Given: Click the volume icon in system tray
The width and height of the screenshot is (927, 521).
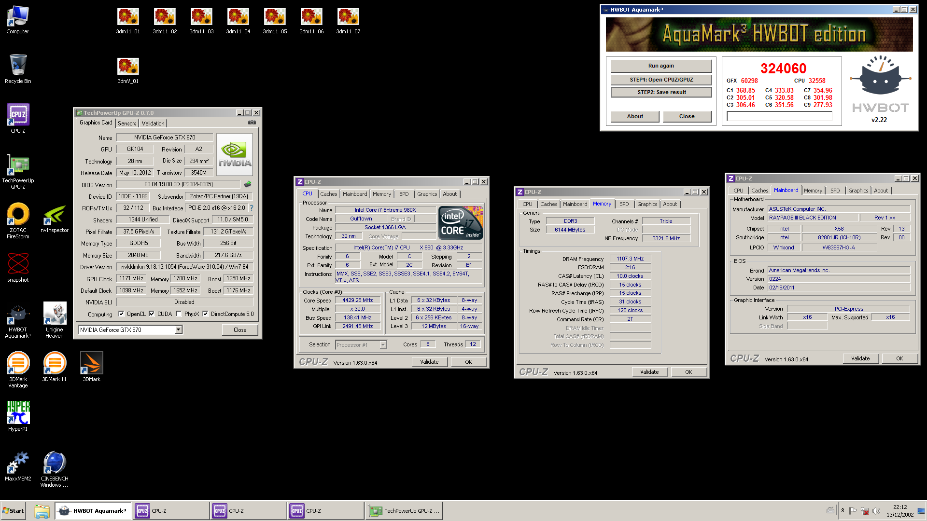Looking at the screenshot, I should pos(876,511).
